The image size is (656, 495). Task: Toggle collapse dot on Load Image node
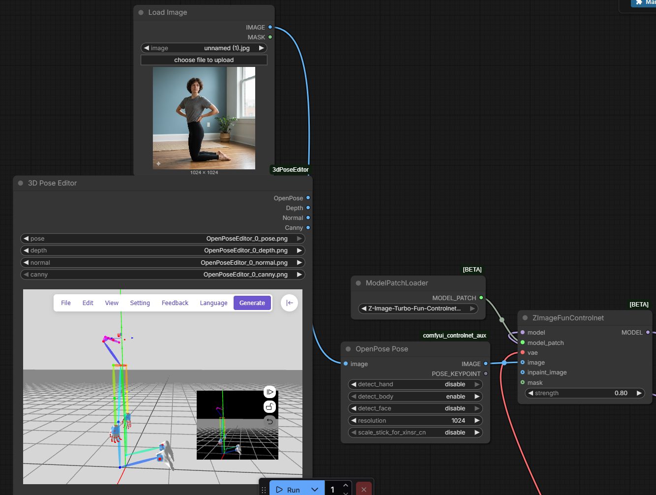[x=141, y=12]
